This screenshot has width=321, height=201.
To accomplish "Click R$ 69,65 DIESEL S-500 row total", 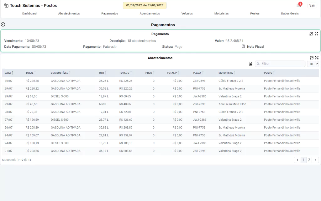I will pyautogui.click(x=31, y=96).
